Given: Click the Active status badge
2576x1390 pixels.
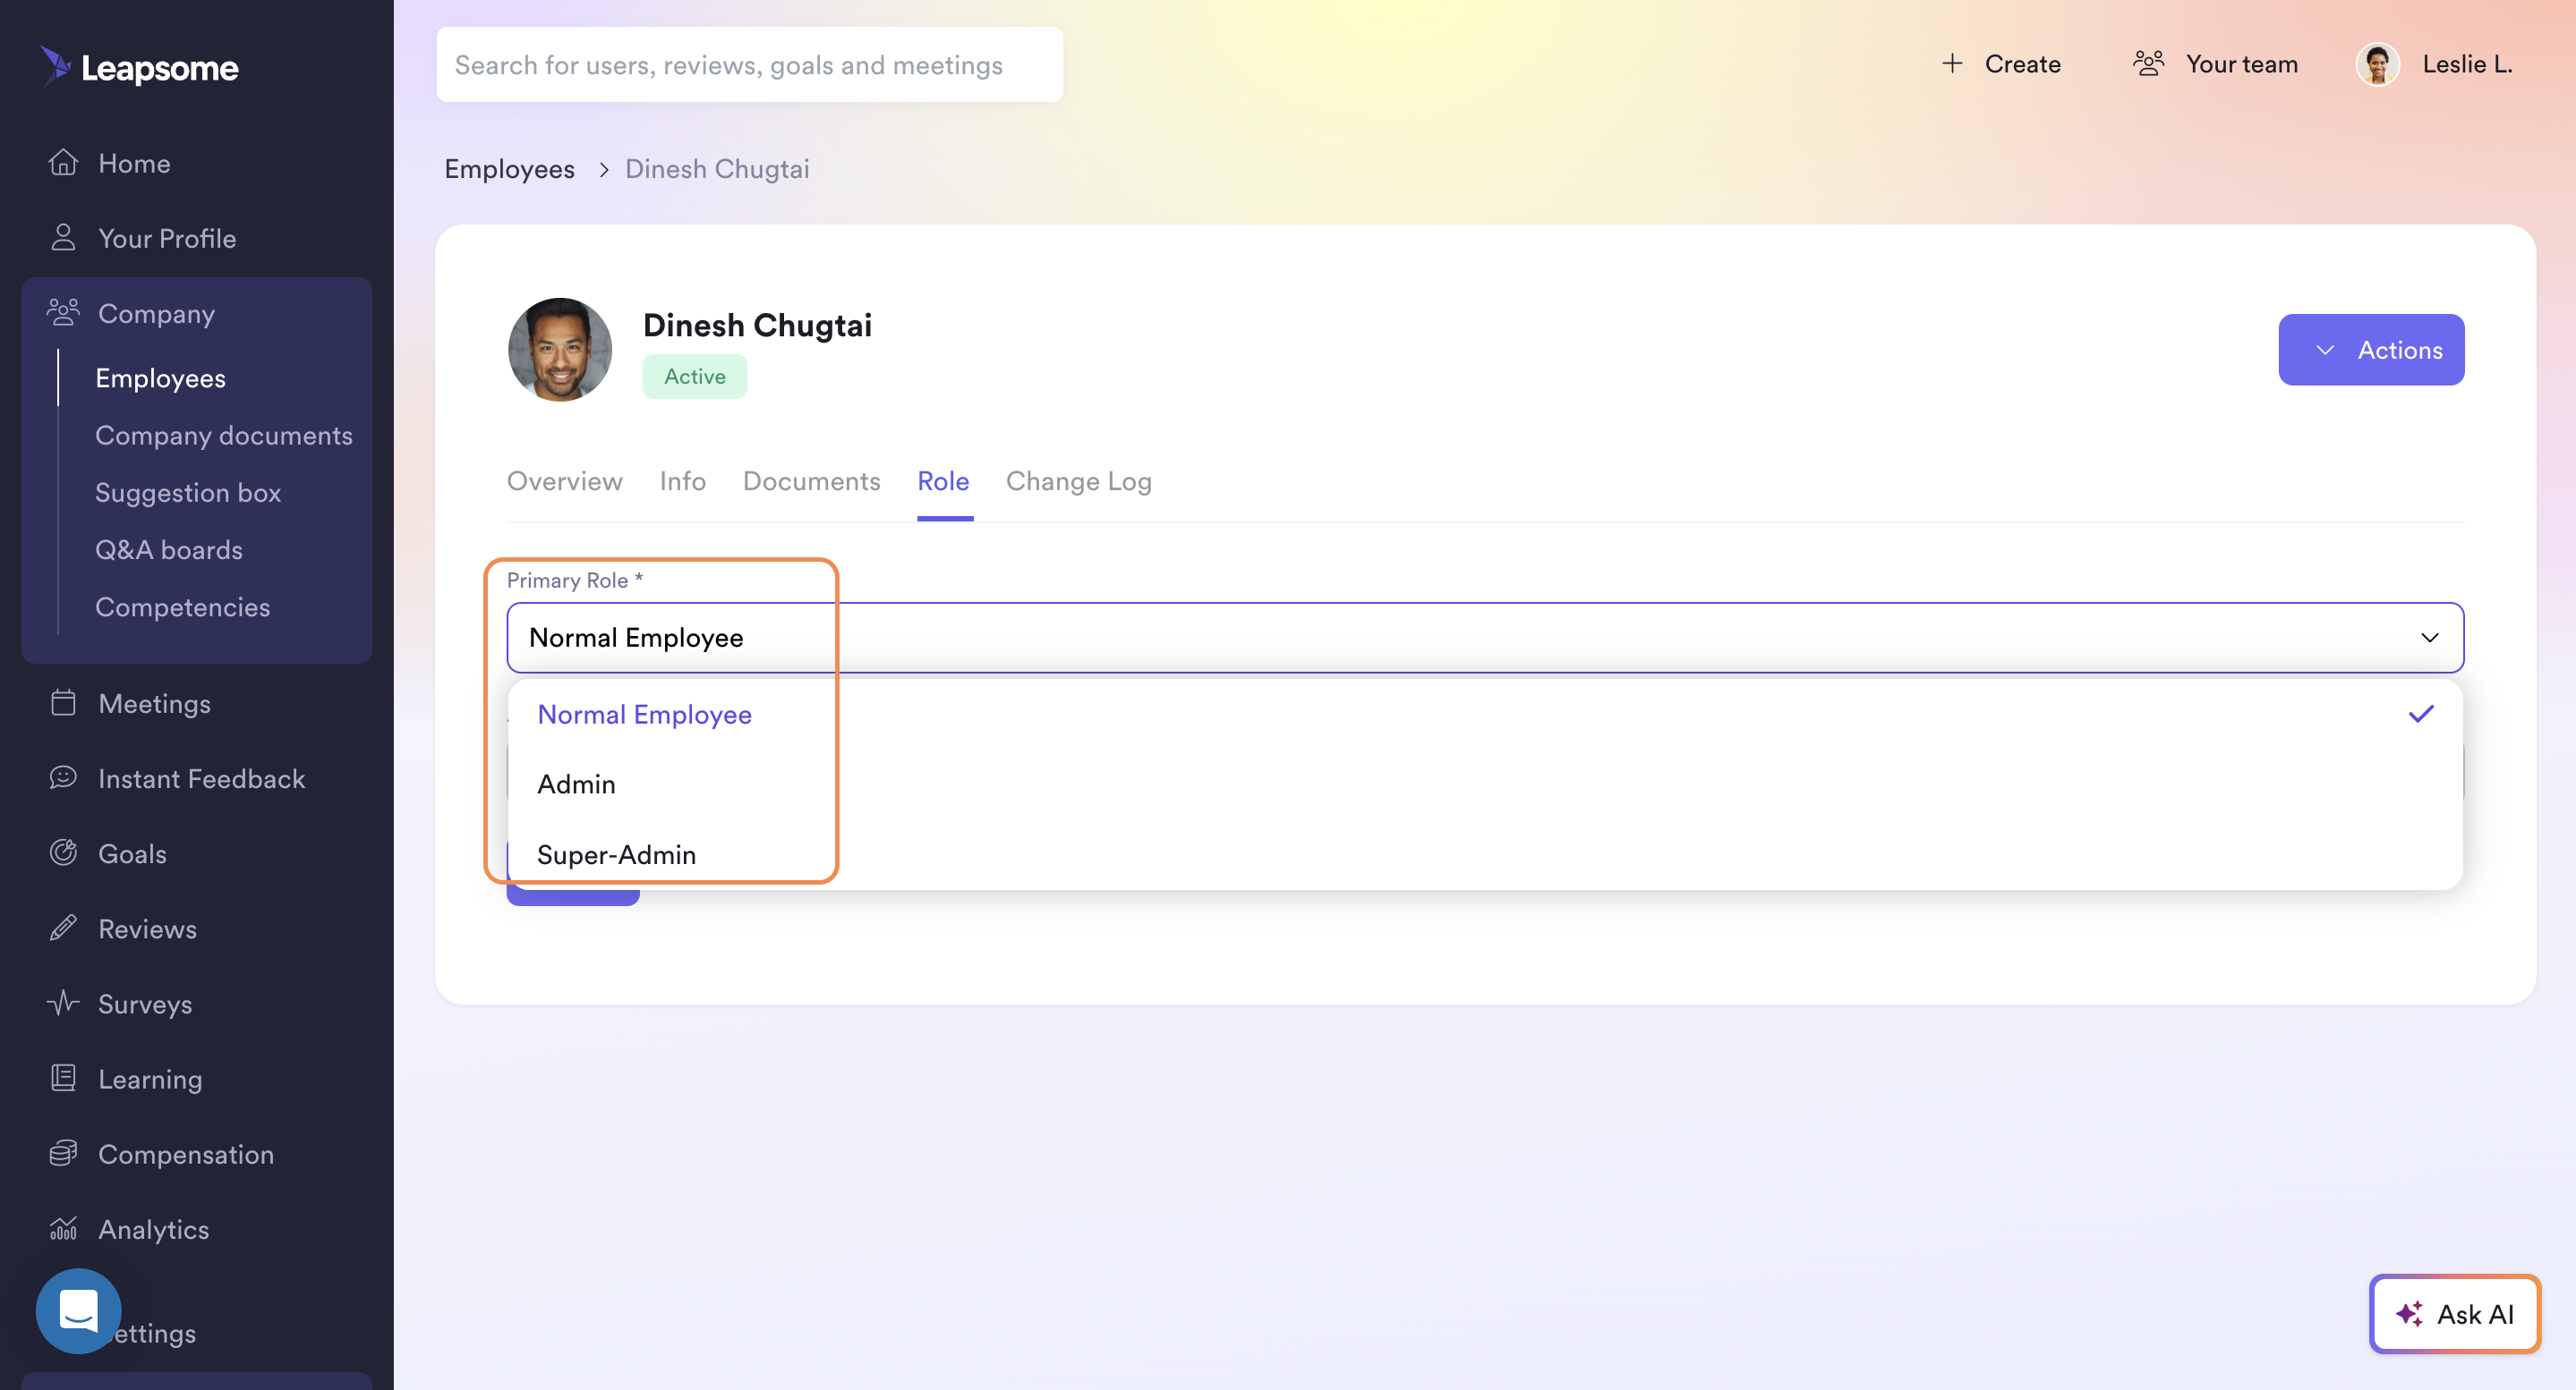Looking at the screenshot, I should click(x=695, y=377).
